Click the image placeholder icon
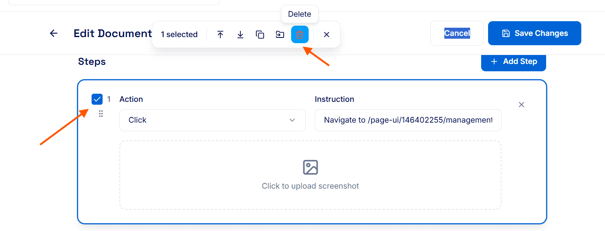Screen dimensions: 605x231 (310, 167)
